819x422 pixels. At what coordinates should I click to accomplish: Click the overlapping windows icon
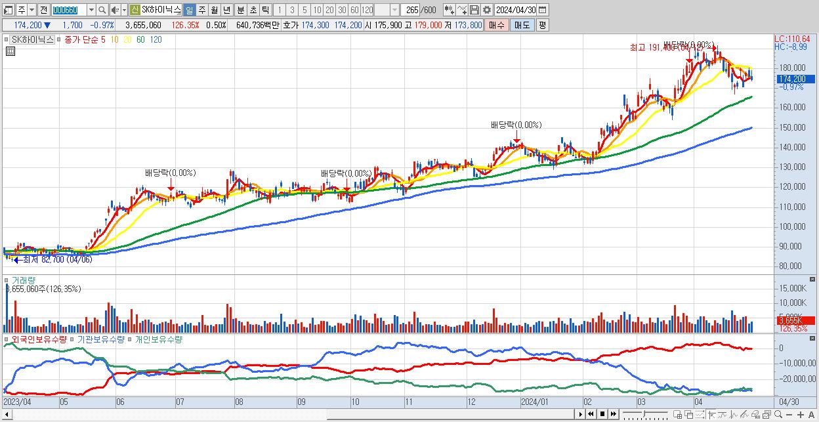688,414
